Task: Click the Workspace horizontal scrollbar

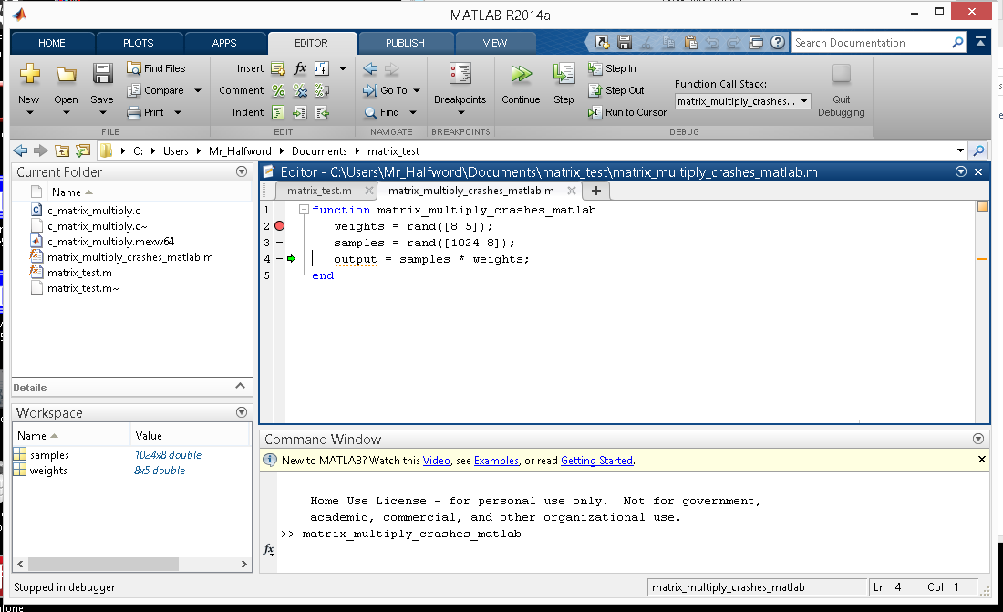Action: pyautogui.click(x=103, y=564)
